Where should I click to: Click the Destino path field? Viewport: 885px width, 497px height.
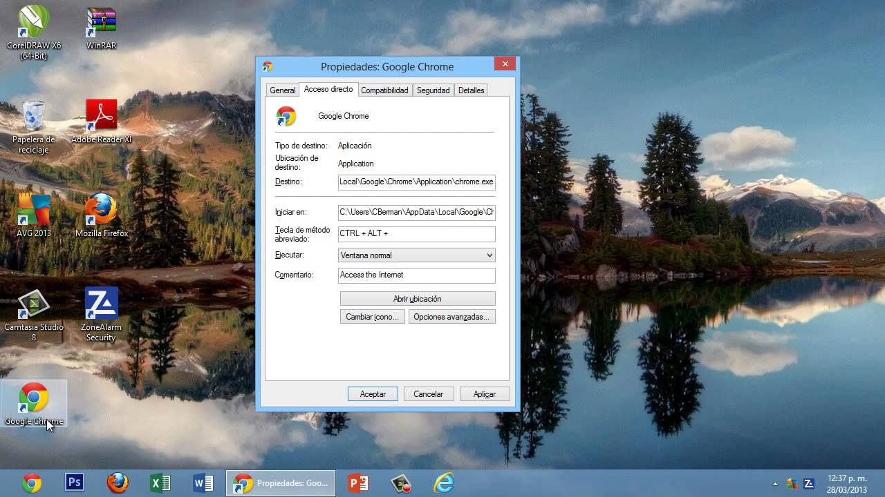pyautogui.click(x=417, y=182)
